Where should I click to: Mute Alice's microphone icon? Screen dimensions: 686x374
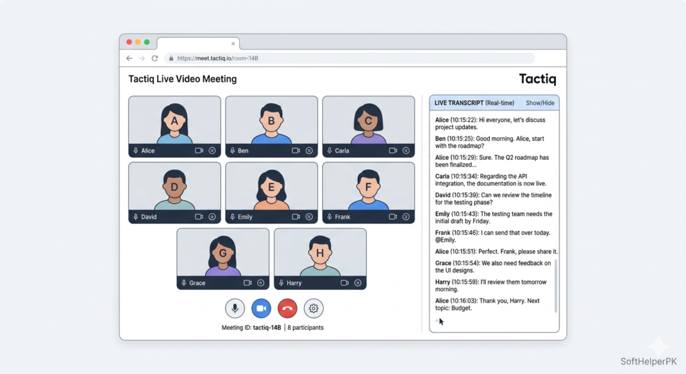(x=135, y=151)
